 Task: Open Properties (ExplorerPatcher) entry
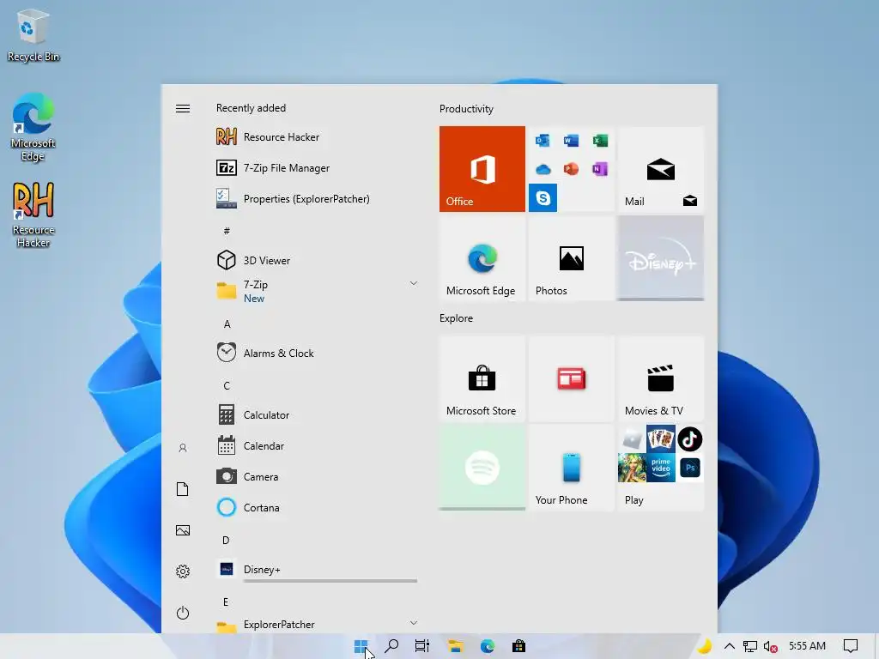tap(317, 198)
